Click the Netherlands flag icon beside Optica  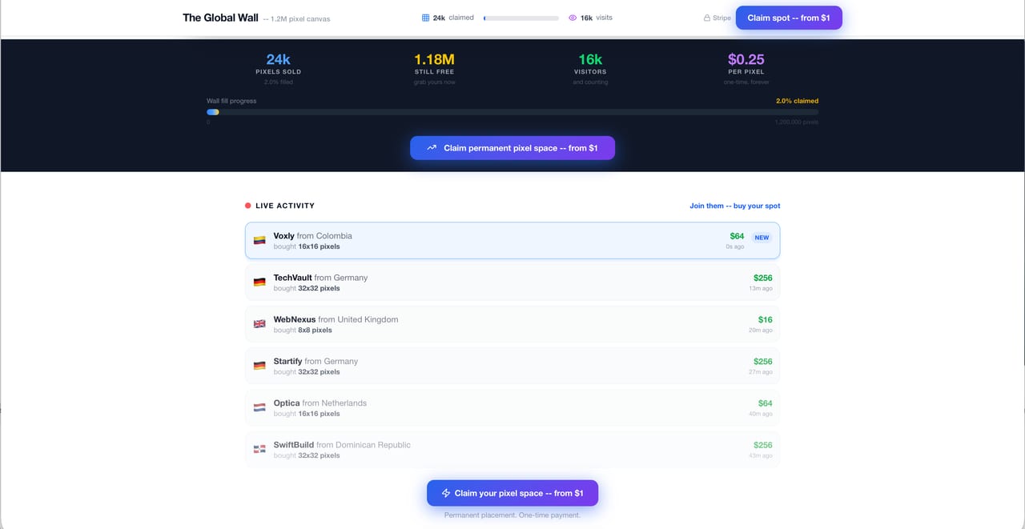click(x=259, y=407)
